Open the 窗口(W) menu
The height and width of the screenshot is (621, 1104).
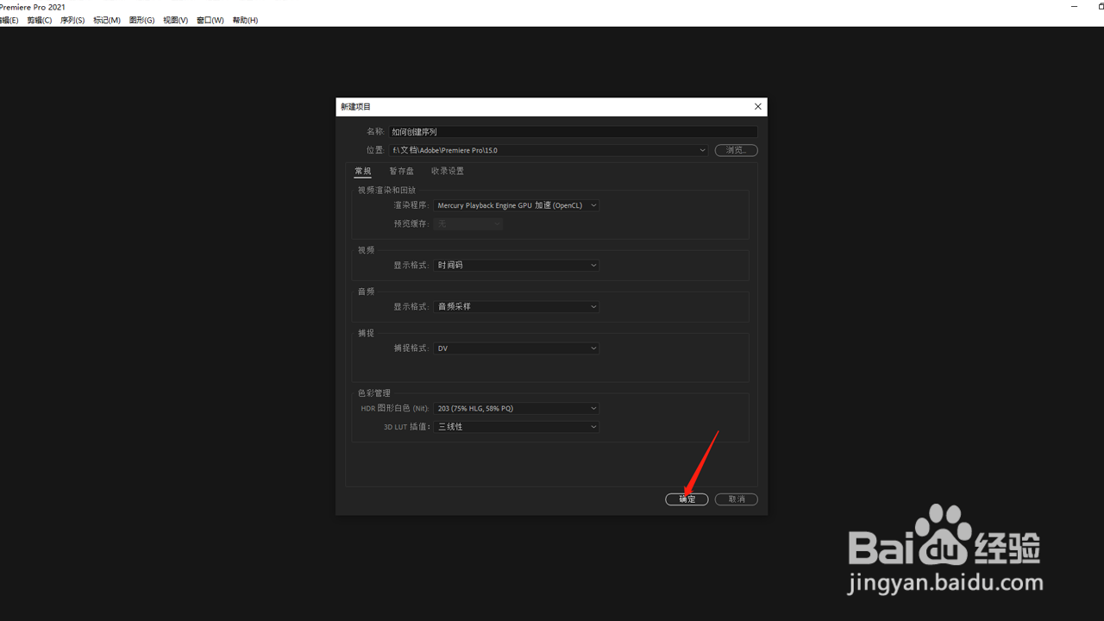[210, 20]
